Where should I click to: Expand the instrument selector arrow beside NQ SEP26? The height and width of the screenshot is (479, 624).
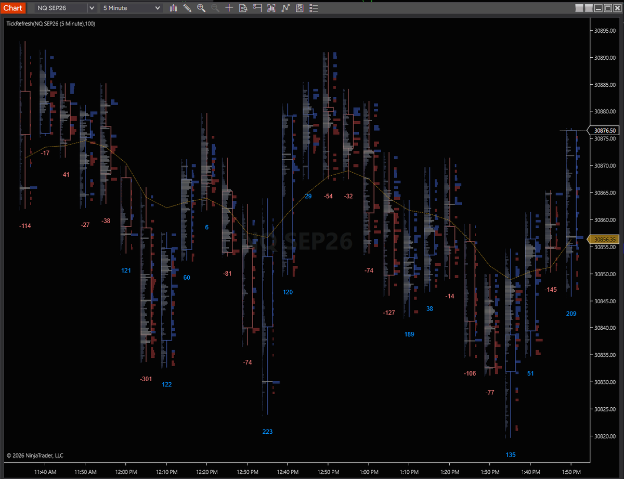(x=92, y=8)
